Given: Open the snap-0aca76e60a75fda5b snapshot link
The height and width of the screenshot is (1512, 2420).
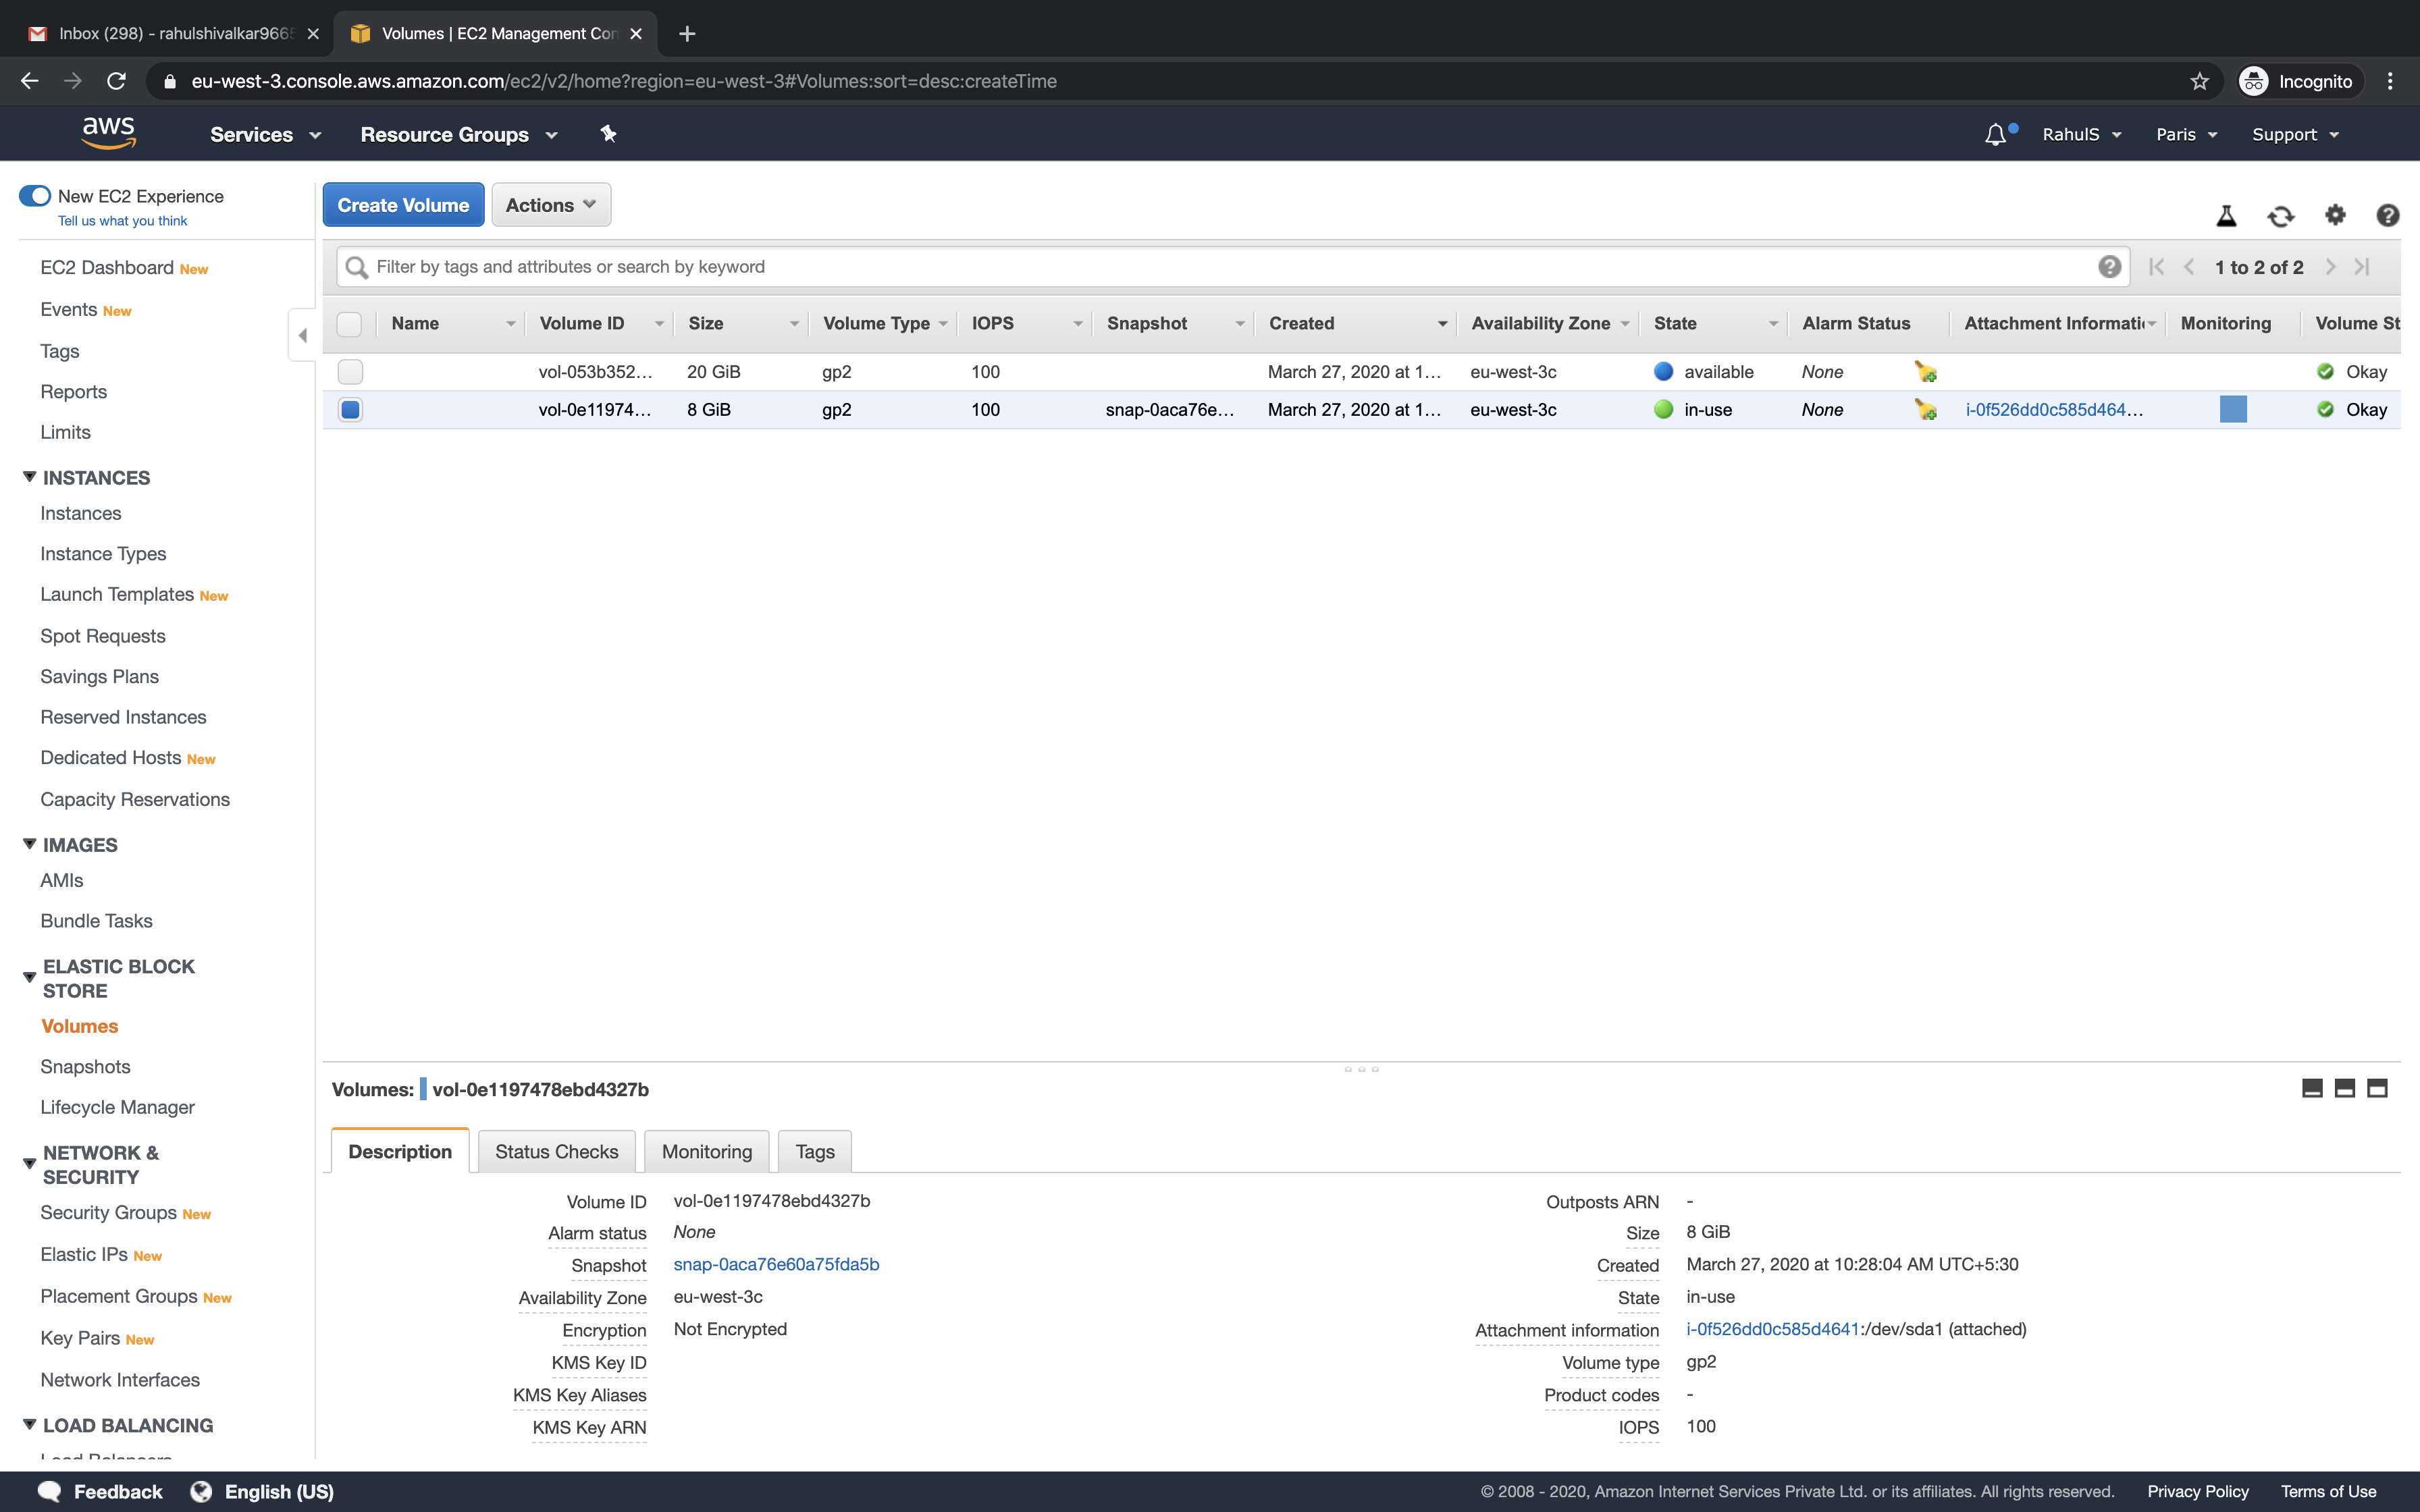Looking at the screenshot, I should 776,1263.
